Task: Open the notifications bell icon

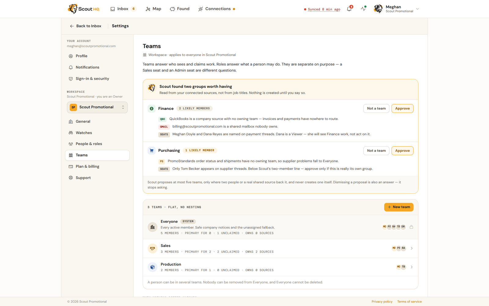Action: pos(349,9)
